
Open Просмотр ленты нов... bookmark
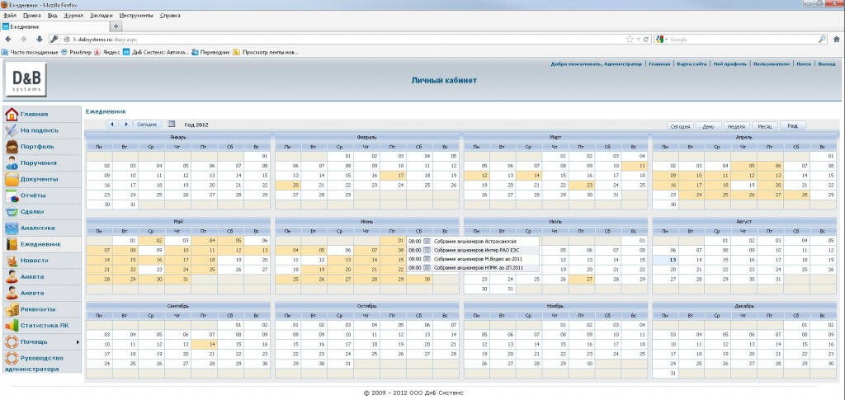[266, 52]
